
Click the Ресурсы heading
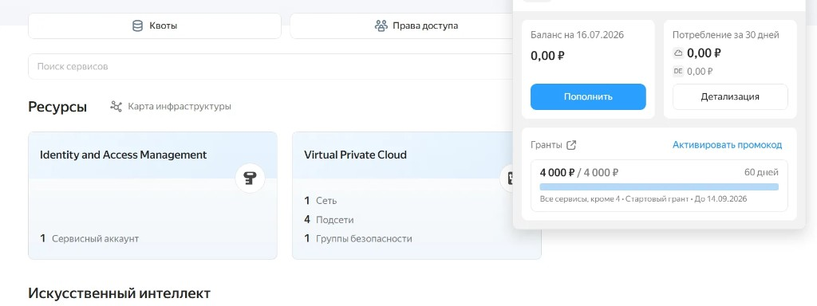point(57,107)
